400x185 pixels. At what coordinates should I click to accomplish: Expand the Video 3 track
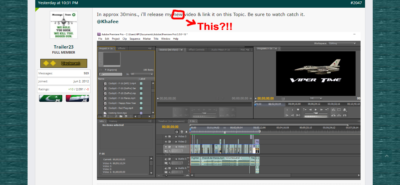tap(176, 136)
